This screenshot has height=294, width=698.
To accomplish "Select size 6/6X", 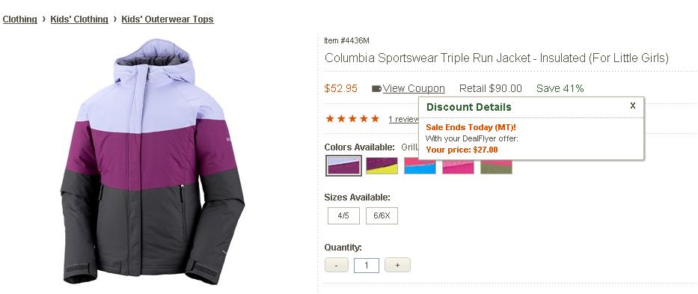I will [382, 215].
